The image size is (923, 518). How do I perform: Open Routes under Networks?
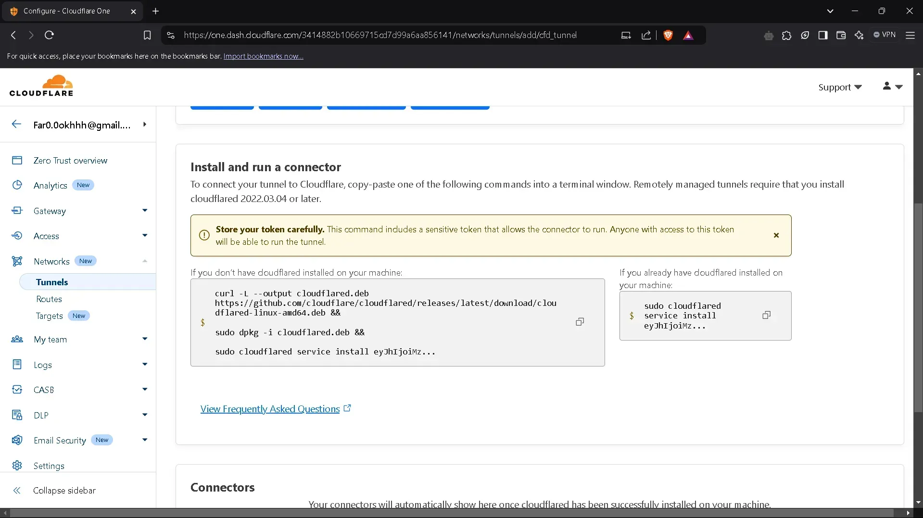click(49, 299)
